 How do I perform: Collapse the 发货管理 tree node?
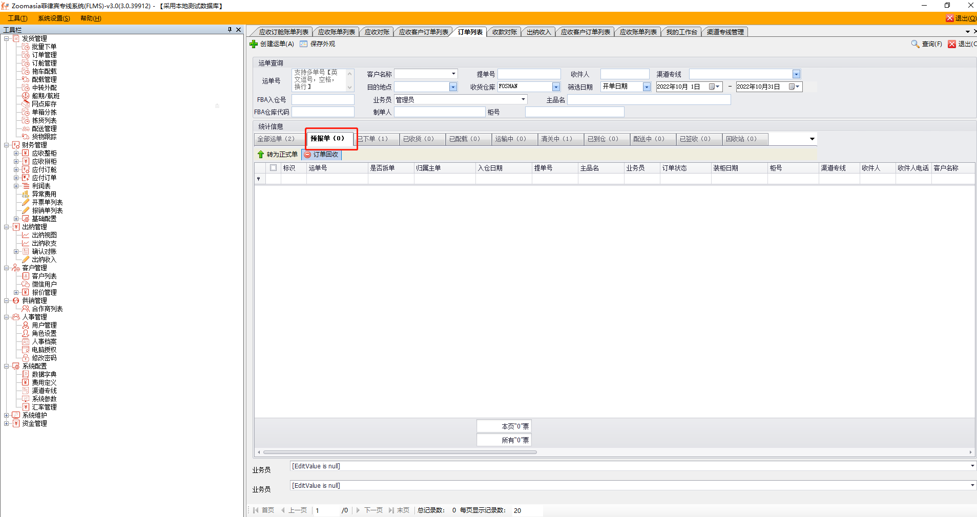7,38
